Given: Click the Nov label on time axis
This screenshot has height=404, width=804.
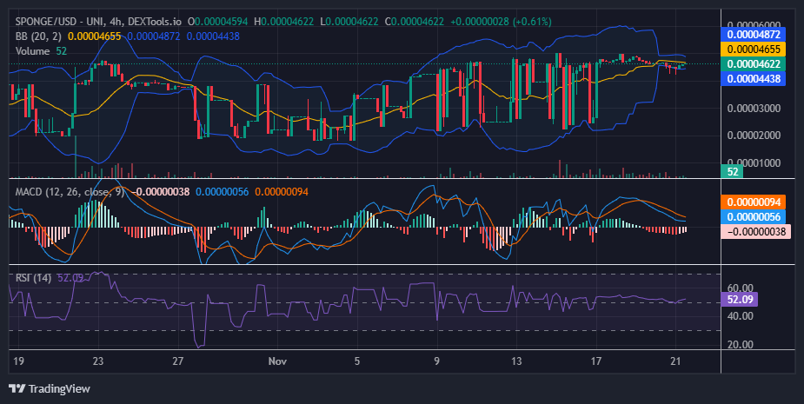Looking at the screenshot, I should [x=277, y=361].
